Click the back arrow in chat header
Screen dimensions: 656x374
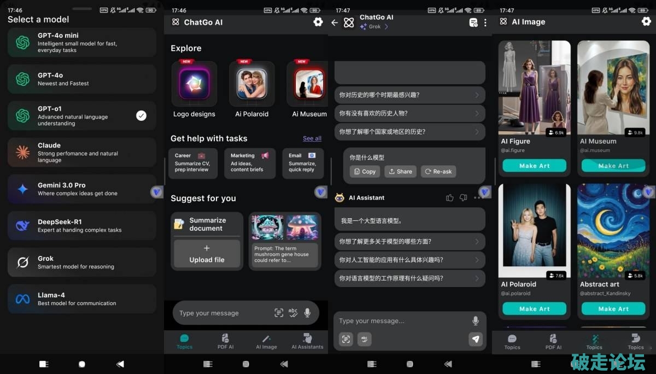335,22
